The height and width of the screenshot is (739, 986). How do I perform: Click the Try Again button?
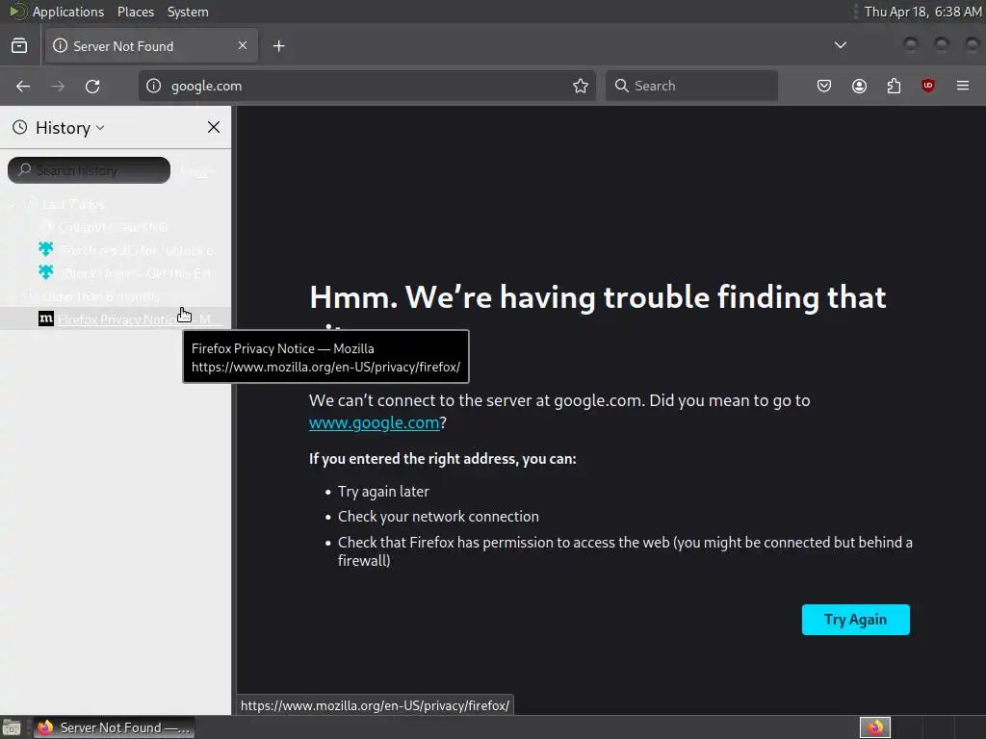[855, 620]
